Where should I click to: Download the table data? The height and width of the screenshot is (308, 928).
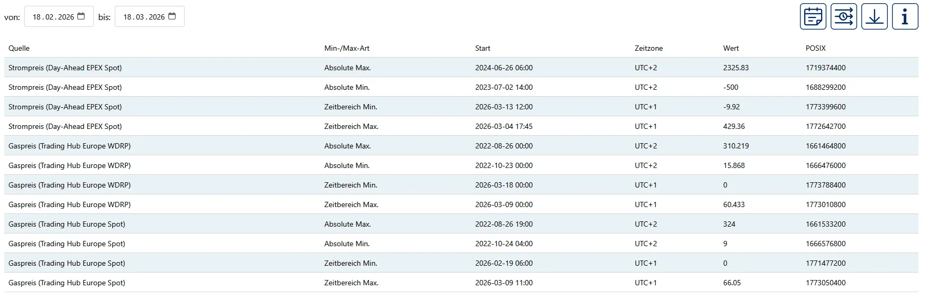pos(874,16)
